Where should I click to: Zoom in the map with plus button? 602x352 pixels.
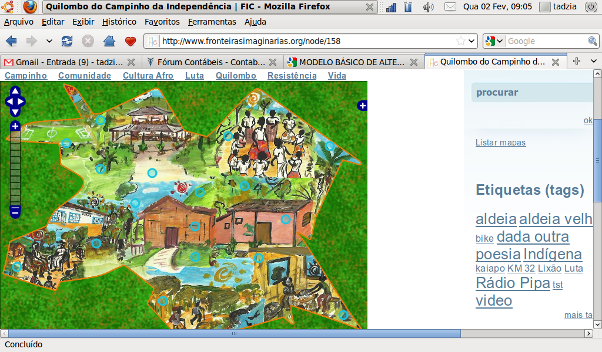click(15, 126)
